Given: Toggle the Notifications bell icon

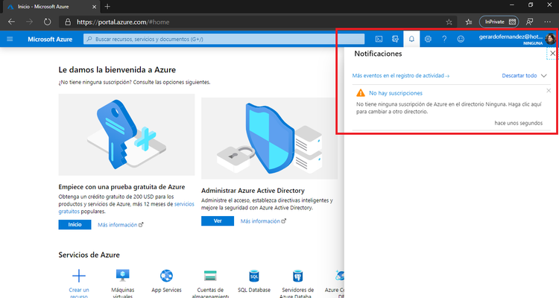Looking at the screenshot, I should coord(411,39).
